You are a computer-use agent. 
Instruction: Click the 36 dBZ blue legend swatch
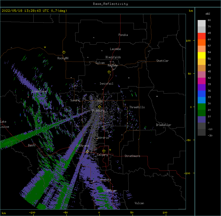point(202,94)
